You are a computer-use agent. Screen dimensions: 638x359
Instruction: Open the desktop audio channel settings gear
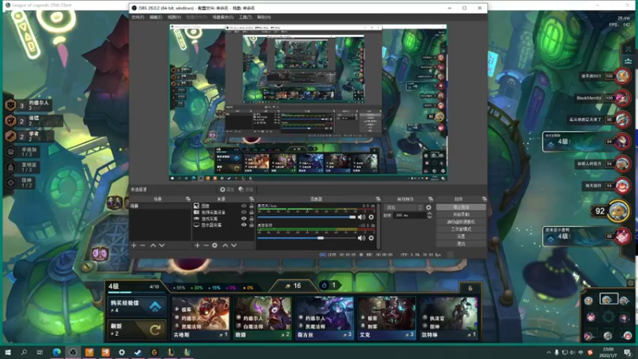coord(371,238)
